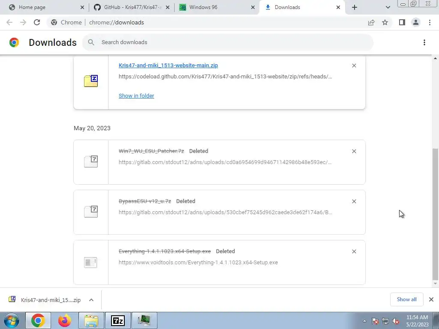
Task: Remove Everything-1.4.1.1023 setup from list
Action: click(x=354, y=251)
